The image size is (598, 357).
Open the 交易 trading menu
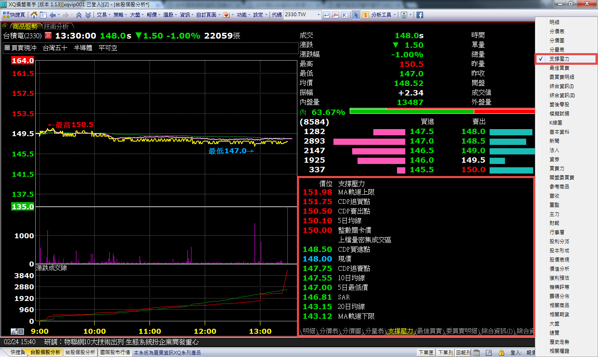(x=103, y=15)
